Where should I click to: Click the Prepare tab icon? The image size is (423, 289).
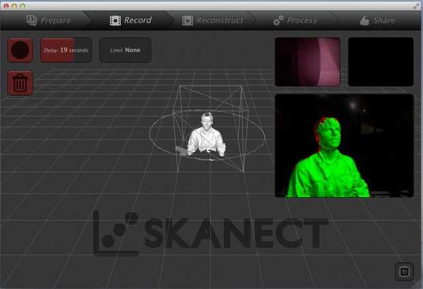32,20
